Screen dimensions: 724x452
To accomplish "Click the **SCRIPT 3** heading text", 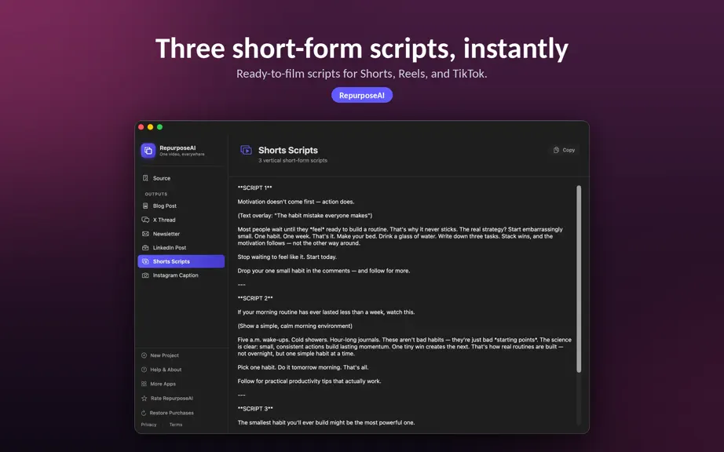I will pyautogui.click(x=255, y=409).
